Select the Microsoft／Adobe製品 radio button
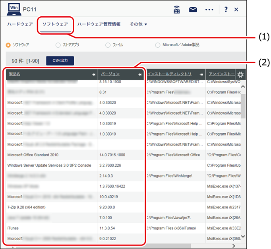 158,45
